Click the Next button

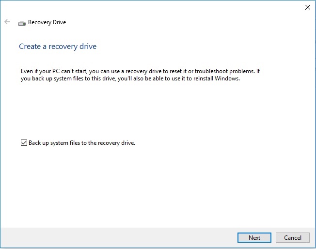coord(254,238)
